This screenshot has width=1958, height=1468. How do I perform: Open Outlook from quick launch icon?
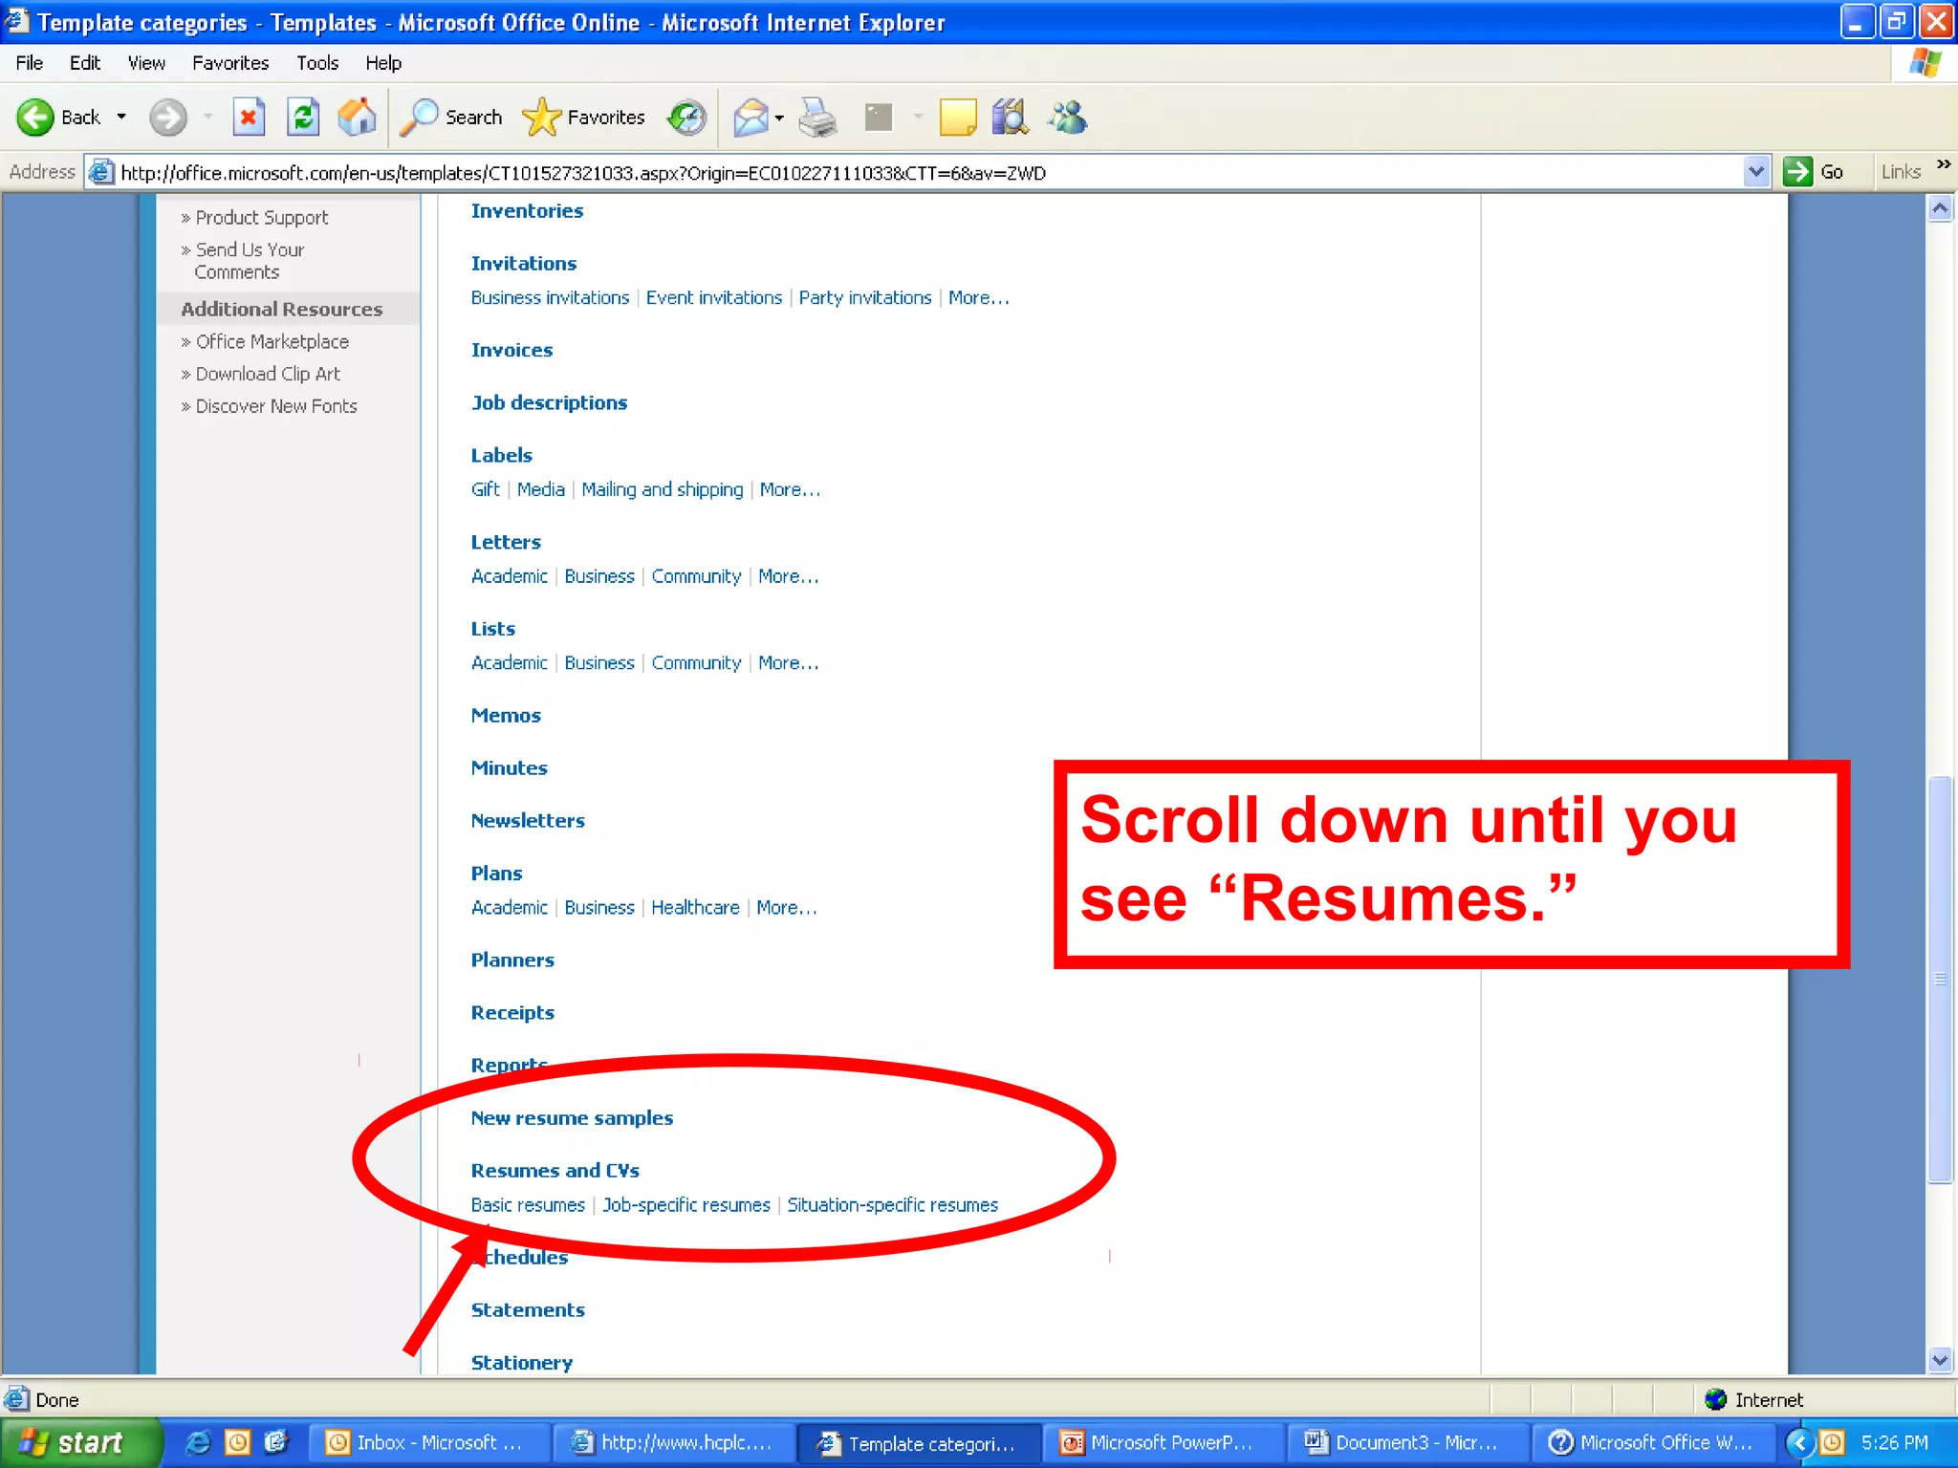pos(237,1442)
